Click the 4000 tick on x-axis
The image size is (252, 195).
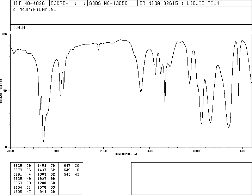(x=11, y=151)
